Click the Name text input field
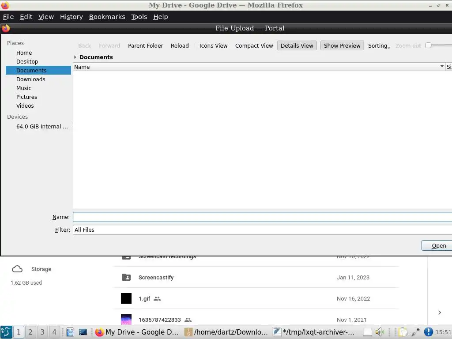Image resolution: width=452 pixels, height=339 pixels. tap(262, 217)
